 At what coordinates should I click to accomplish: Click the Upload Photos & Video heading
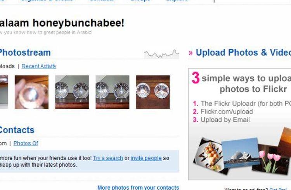[243, 53]
